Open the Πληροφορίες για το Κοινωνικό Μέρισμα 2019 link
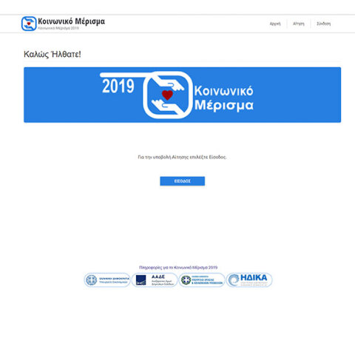Screen dimensions: 355x355 (178, 268)
